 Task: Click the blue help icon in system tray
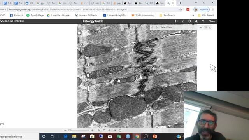[179, 136]
